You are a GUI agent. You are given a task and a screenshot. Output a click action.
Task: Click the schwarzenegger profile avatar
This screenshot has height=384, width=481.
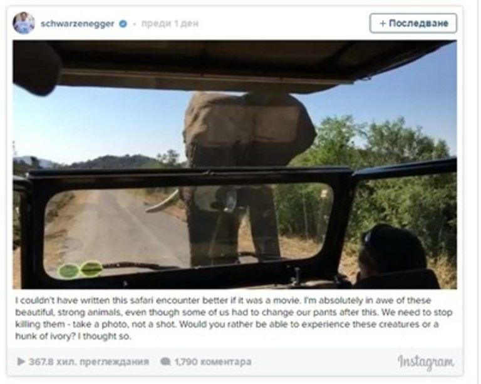[24, 23]
